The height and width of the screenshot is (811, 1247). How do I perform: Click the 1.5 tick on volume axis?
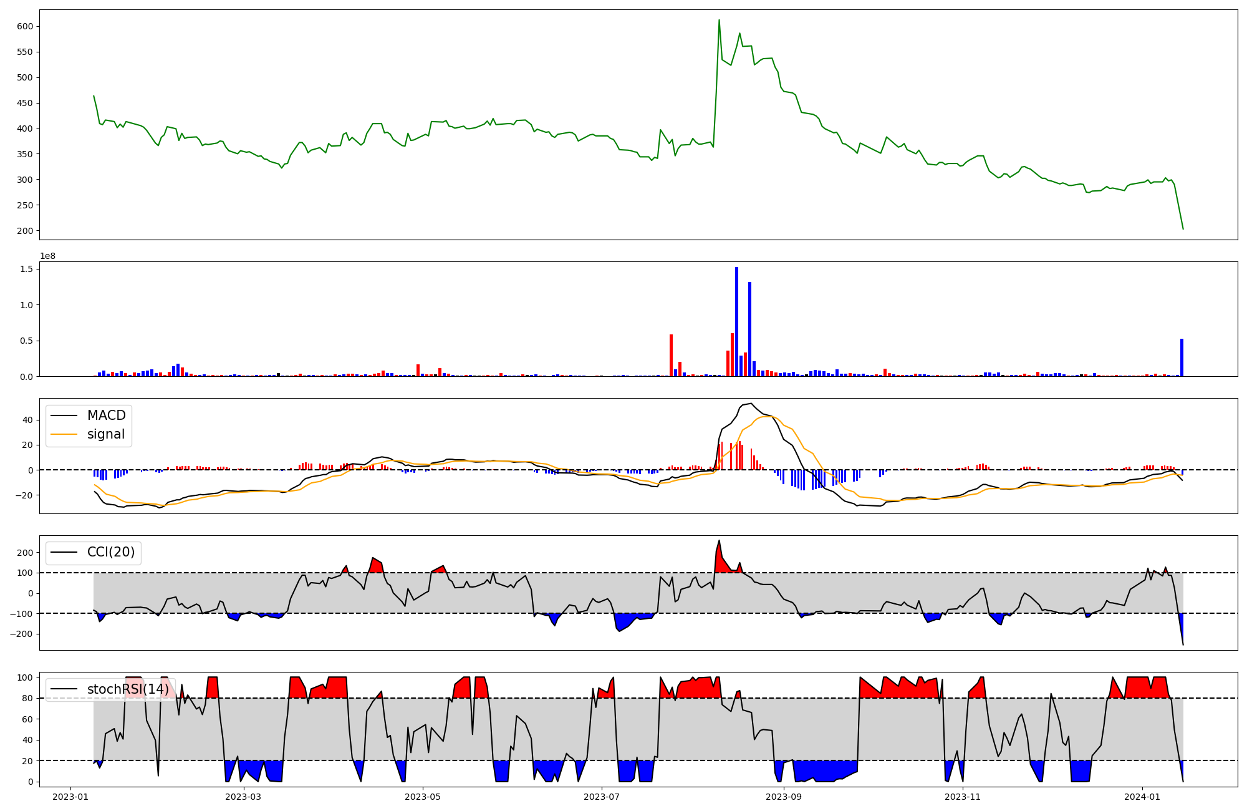click(27, 269)
